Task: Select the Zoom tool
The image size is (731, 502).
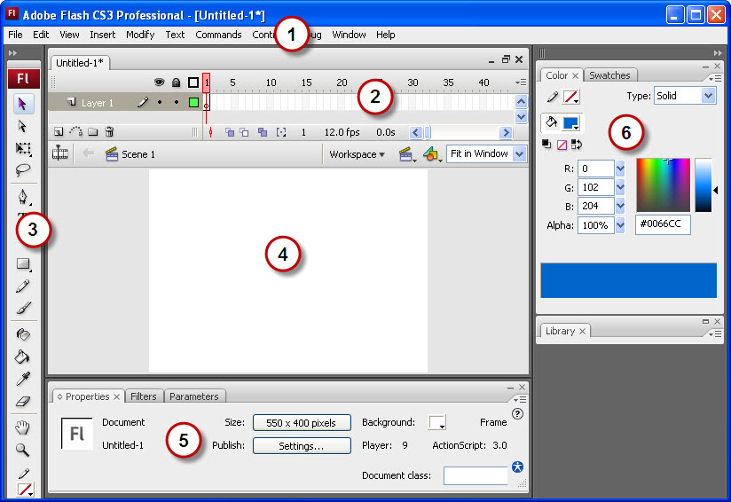Action: pos(22,450)
